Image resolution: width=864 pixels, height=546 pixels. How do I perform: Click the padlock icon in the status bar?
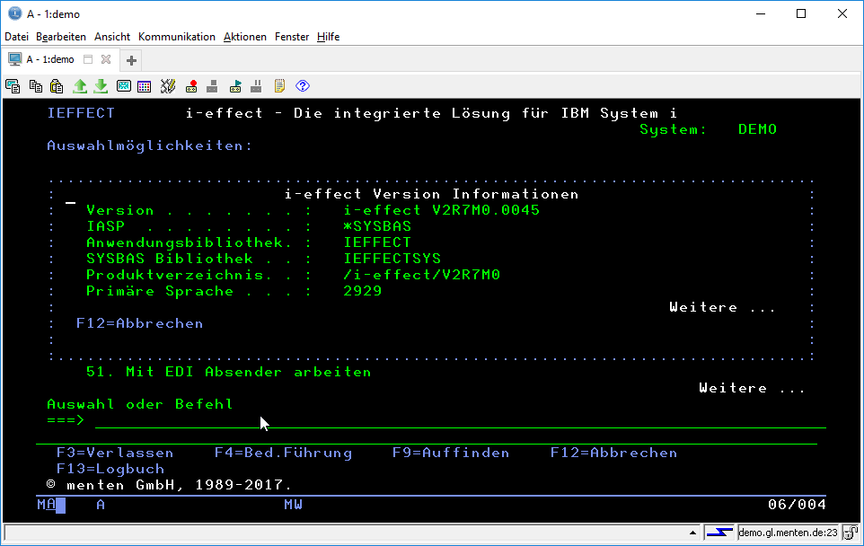click(x=851, y=533)
